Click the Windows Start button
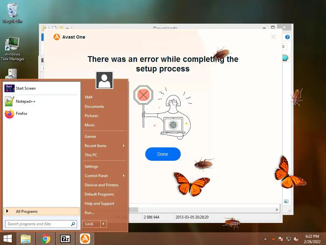This screenshot has height=245, width=326. [x=8, y=239]
